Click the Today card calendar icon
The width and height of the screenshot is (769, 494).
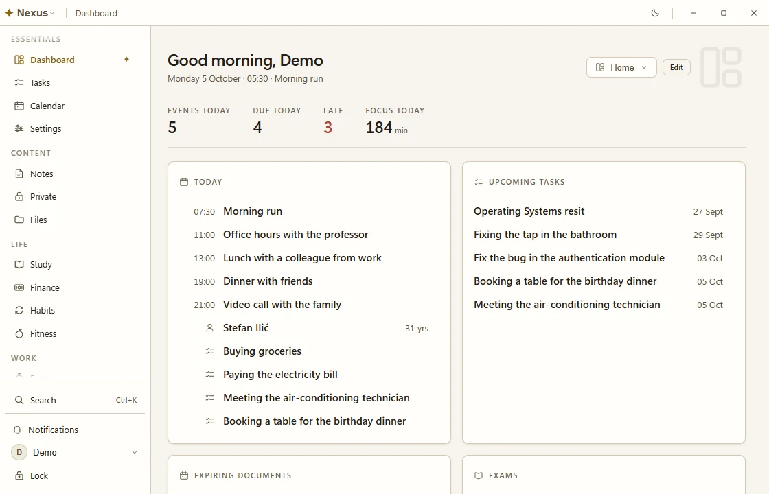pyautogui.click(x=184, y=182)
